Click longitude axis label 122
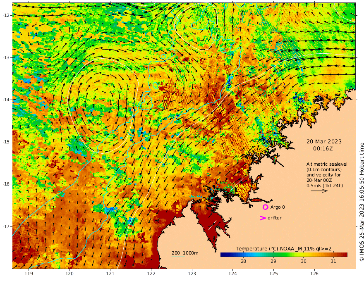 pyautogui.click(x=151, y=274)
